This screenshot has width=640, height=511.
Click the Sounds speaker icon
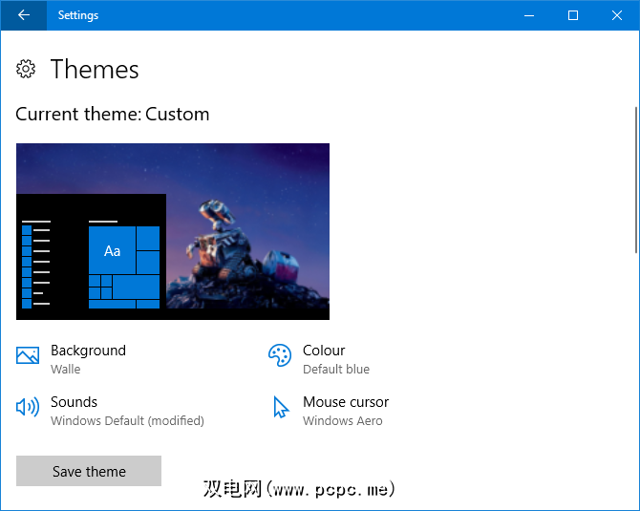pos(28,407)
